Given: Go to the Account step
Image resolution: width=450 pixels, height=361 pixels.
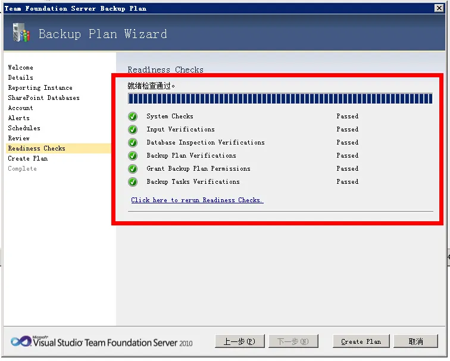Looking at the screenshot, I should [21, 108].
